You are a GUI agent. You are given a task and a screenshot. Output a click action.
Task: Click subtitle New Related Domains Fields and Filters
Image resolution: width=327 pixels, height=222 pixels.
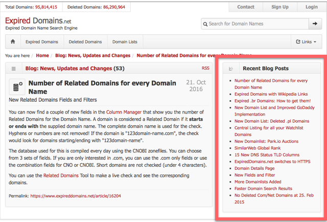53,100
